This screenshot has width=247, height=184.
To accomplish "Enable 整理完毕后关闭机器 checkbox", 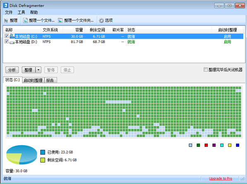I will click(205, 69).
